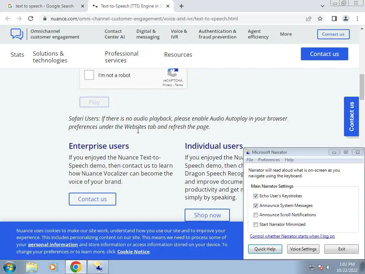Open the tab search chevron
Screen dimensions: 365x274
pyautogui.click(x=322, y=6)
